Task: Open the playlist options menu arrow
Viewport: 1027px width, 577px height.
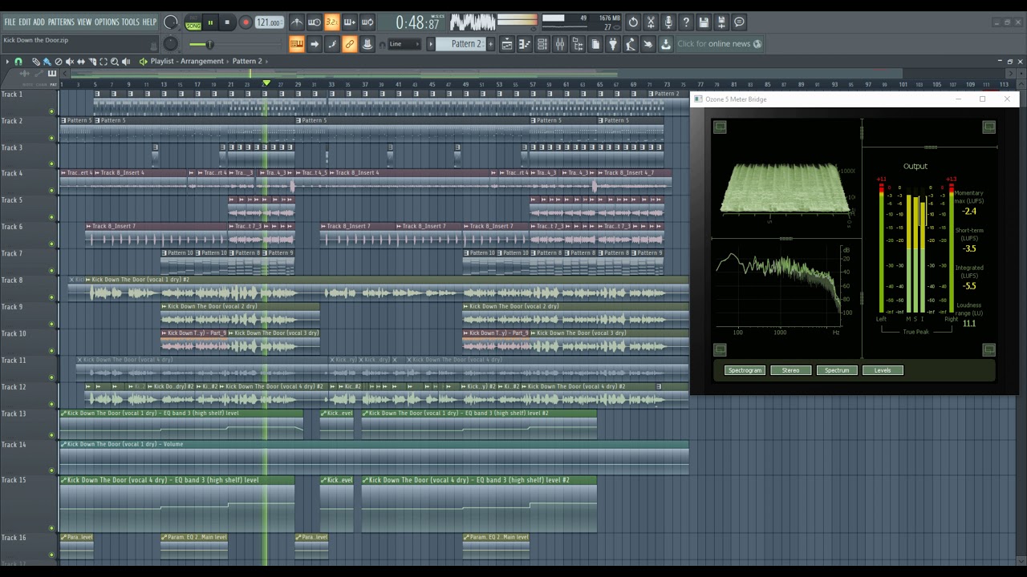Action: [x=7, y=62]
